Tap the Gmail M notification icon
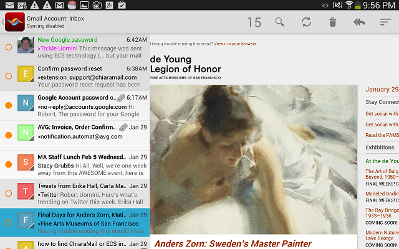Viewport: 399px width, 249px height. pos(59,5)
